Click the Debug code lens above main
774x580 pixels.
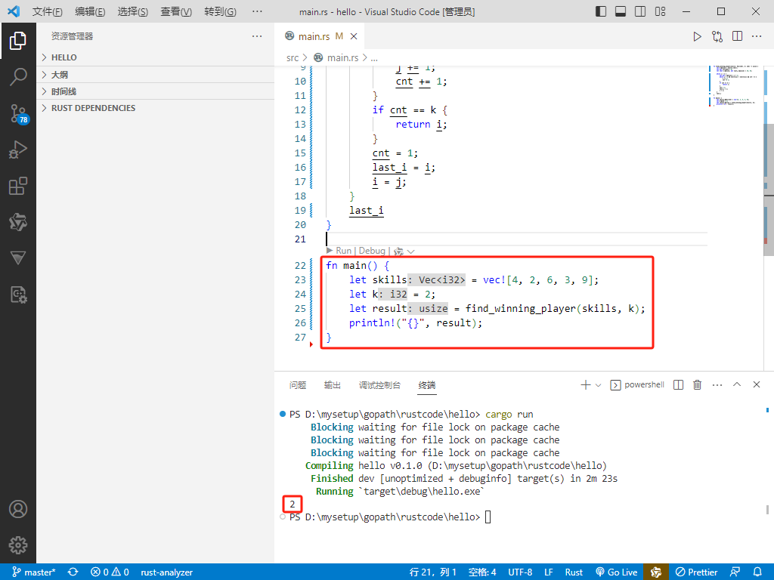[x=372, y=251]
